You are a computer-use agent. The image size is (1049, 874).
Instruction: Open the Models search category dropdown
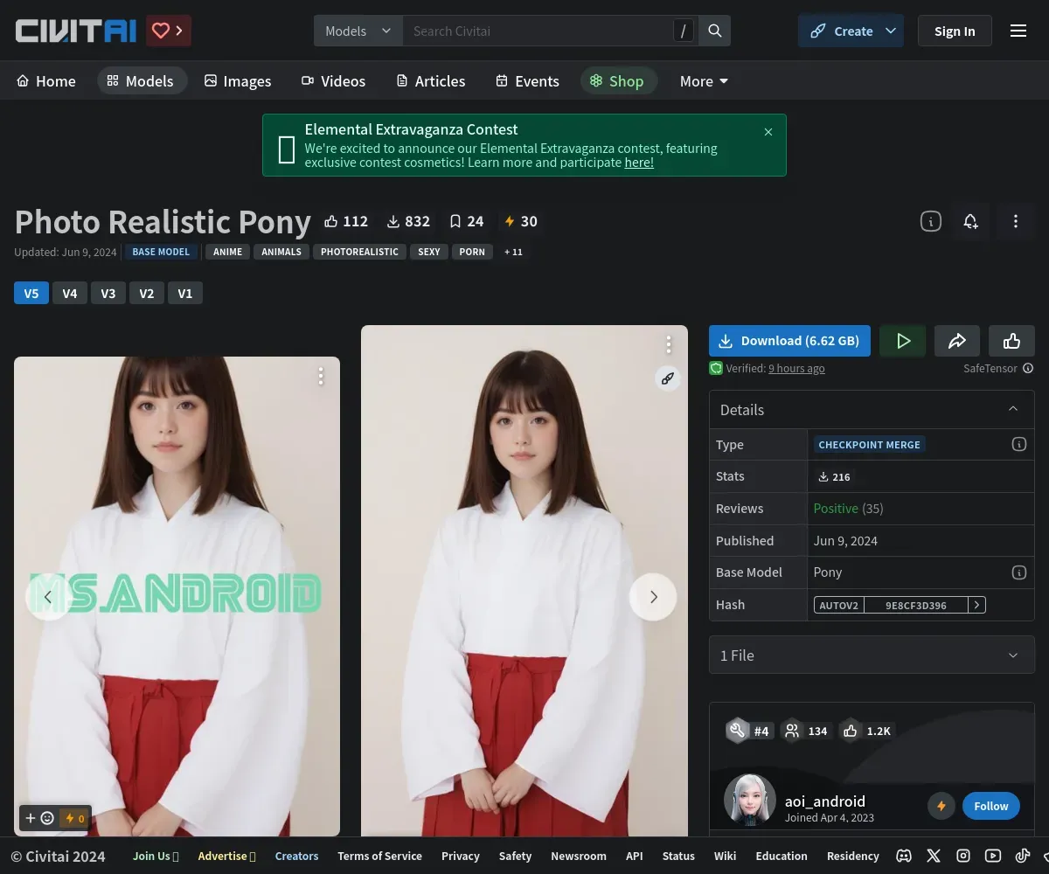tap(358, 31)
